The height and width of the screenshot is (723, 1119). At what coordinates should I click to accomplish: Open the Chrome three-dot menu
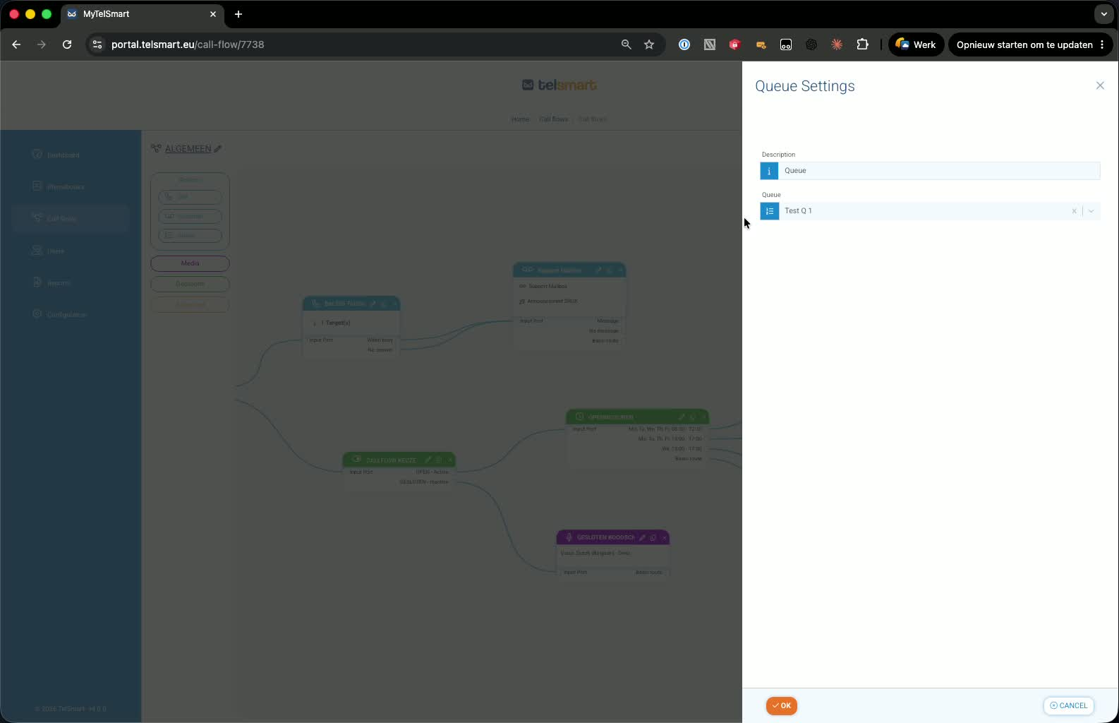1102,44
